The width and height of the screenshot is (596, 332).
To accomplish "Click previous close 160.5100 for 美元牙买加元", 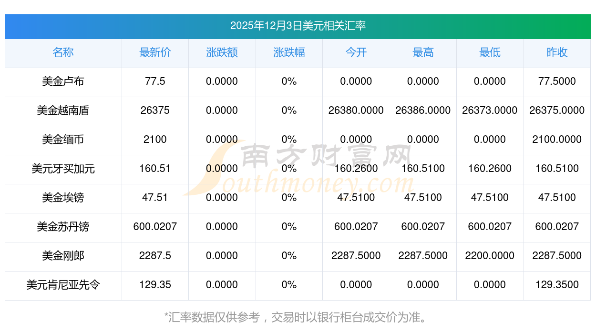I will coord(557,169).
